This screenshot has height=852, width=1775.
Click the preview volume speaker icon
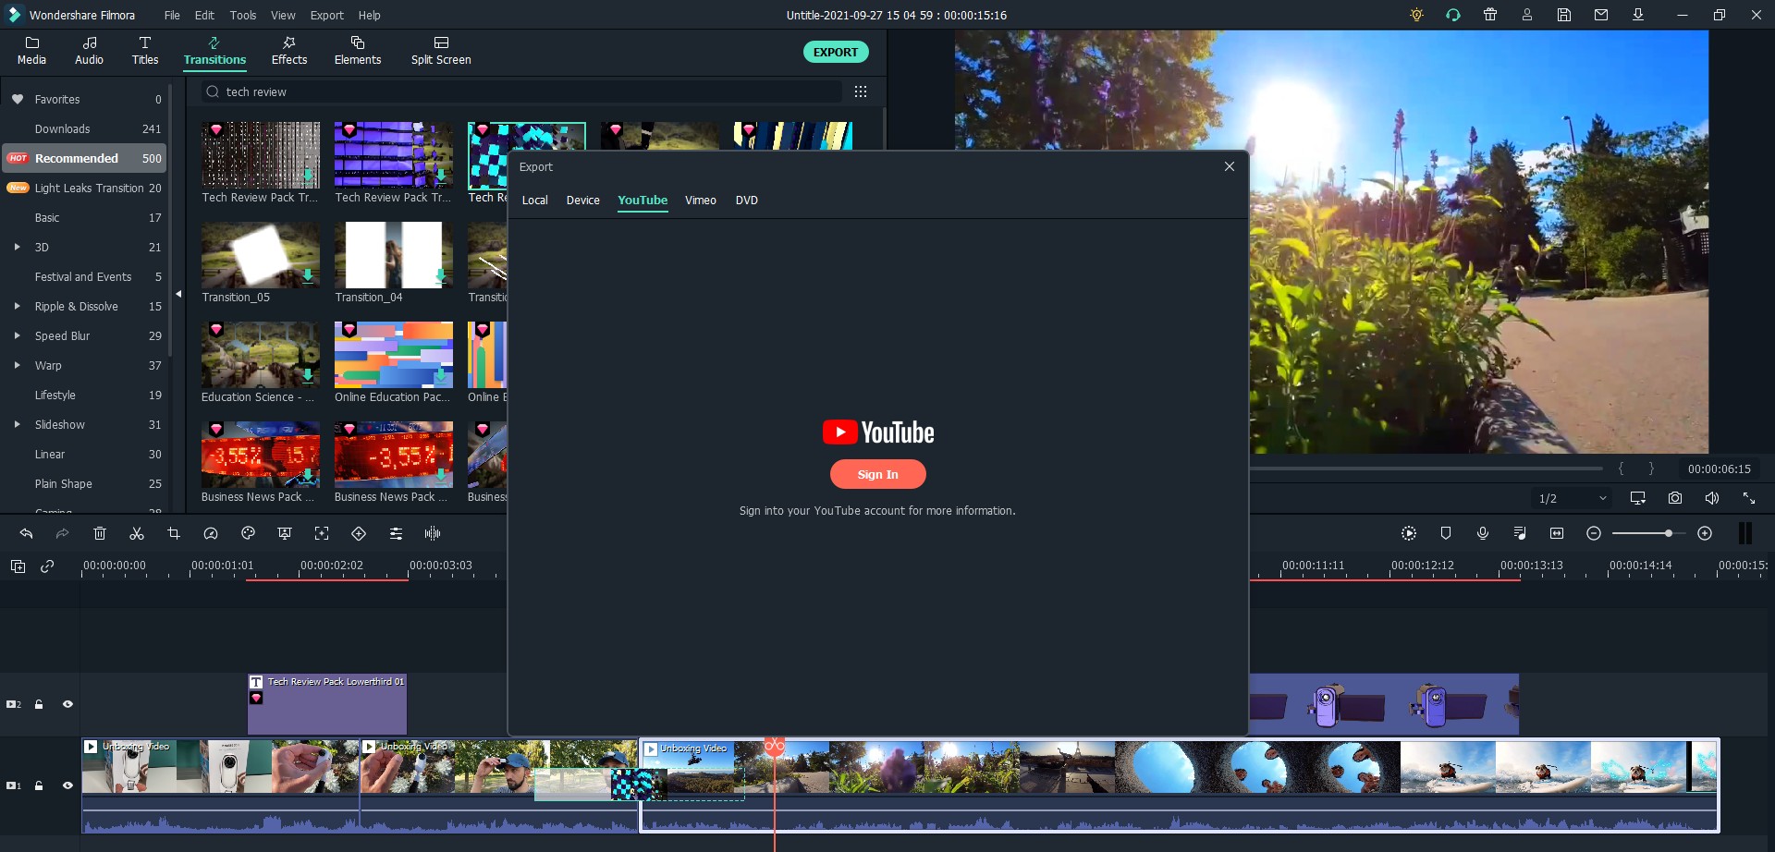[1712, 498]
